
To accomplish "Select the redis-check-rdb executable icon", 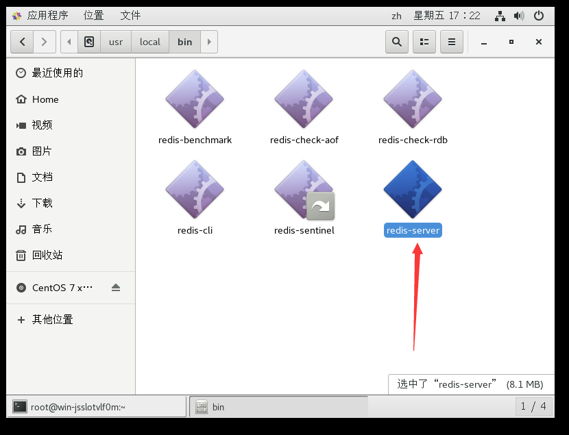I will point(413,99).
